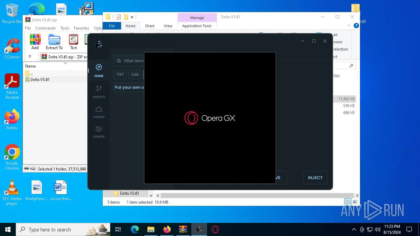Select the 17,402 KB file row
This screenshot has height=236, width=420.
coord(345,99)
